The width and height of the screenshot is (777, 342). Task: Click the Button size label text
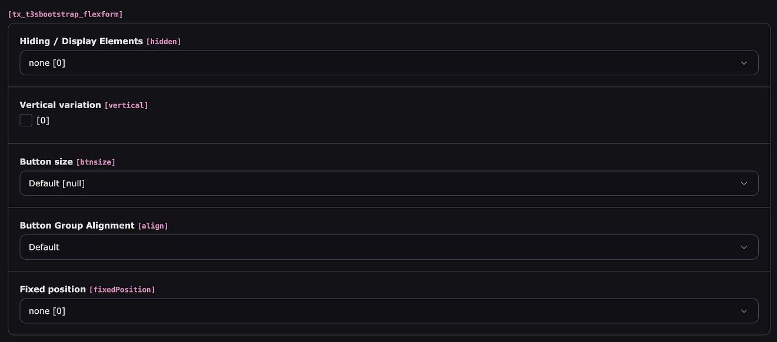click(x=46, y=162)
